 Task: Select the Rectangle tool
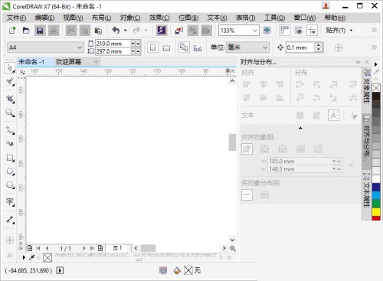(x=10, y=158)
